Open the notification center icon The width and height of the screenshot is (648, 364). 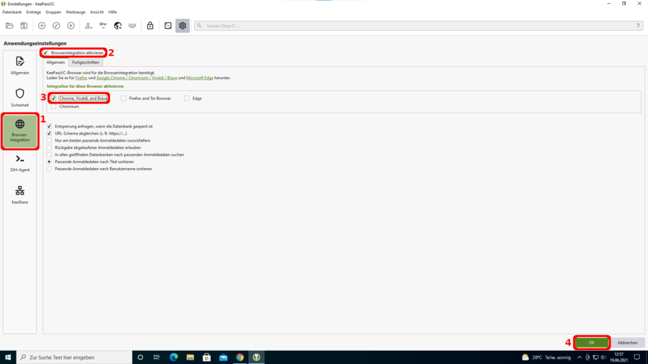(x=637, y=358)
